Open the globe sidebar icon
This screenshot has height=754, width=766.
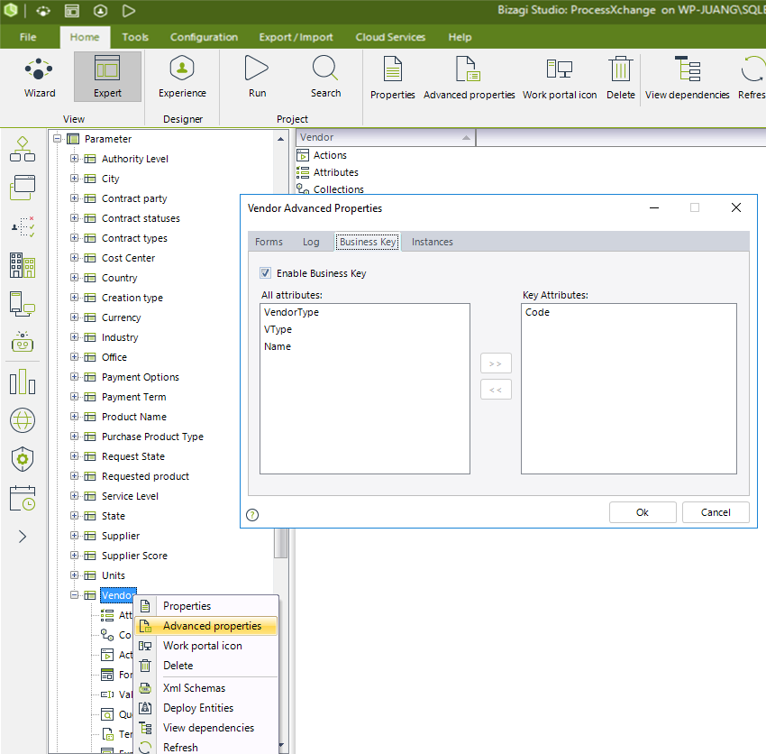23,420
